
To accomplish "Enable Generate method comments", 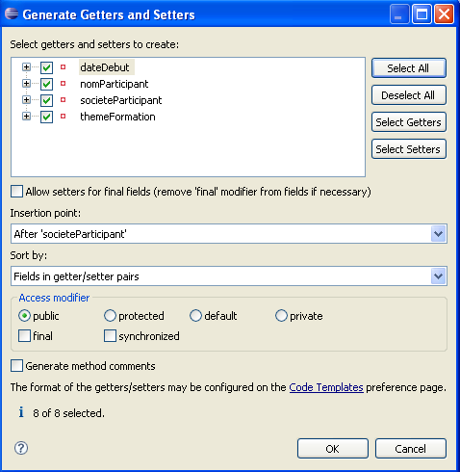I will click(16, 366).
